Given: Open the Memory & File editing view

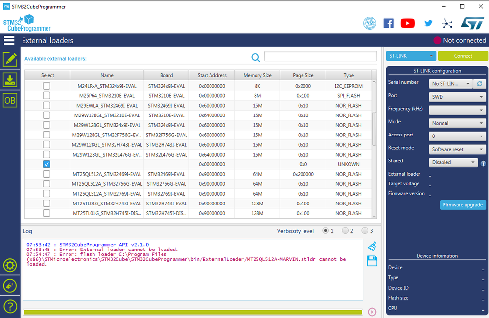Looking at the screenshot, I should coord(10,59).
